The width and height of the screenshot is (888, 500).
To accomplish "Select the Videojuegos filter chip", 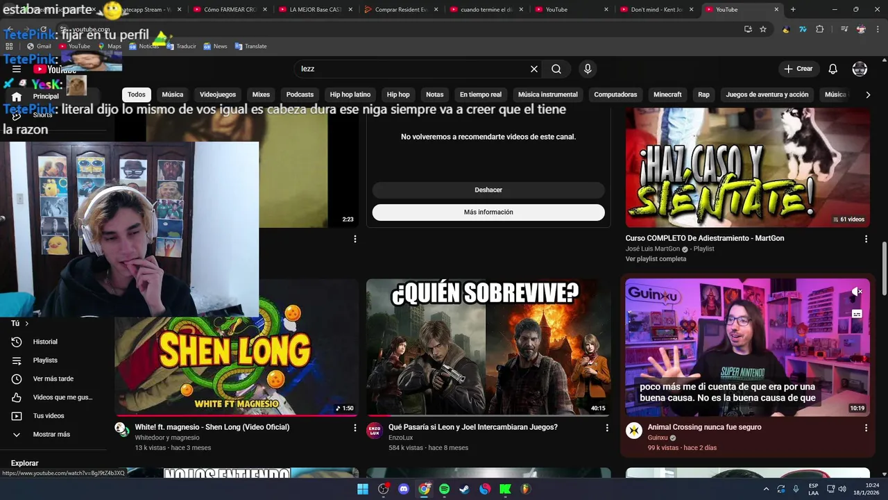I will point(218,94).
